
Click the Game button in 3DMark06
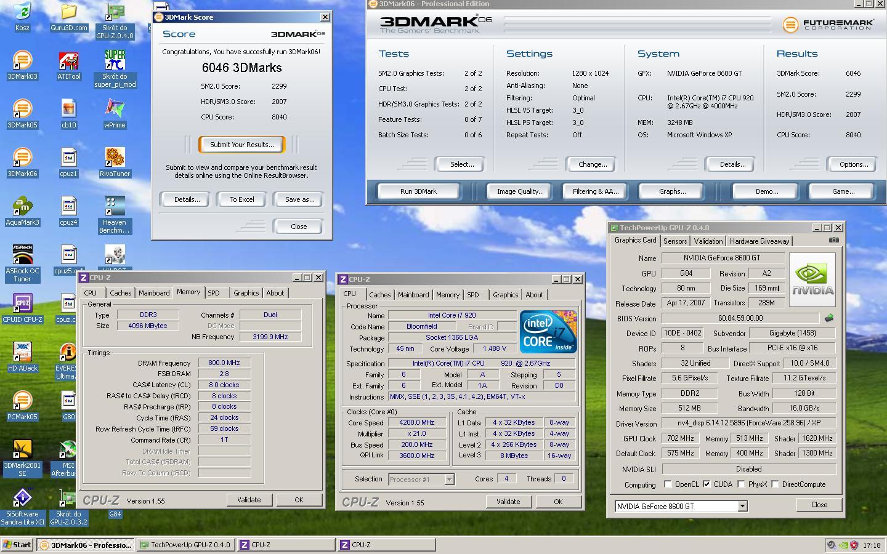point(843,191)
